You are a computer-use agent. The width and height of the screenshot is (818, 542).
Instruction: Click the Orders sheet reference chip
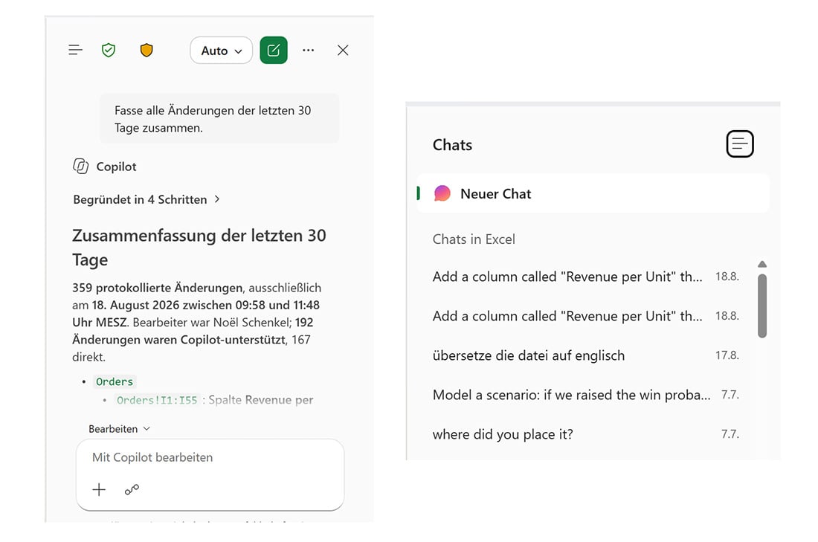pos(115,381)
